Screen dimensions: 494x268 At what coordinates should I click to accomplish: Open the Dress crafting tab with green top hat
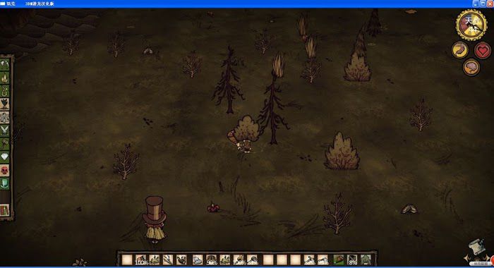coord(5,183)
